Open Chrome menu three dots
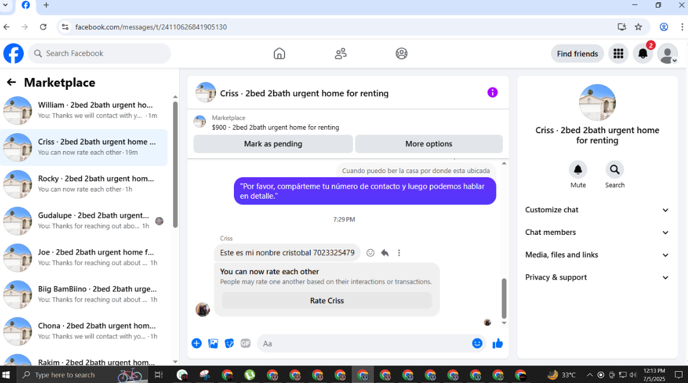This screenshot has height=383, width=688. click(682, 27)
